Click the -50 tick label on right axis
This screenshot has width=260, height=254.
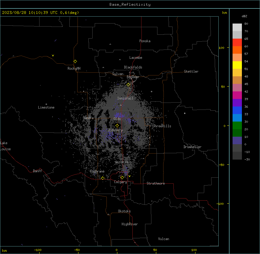[221, 165]
